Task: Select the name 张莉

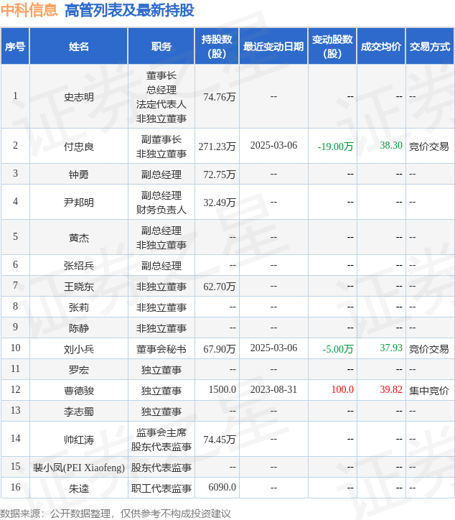Action: [79, 307]
